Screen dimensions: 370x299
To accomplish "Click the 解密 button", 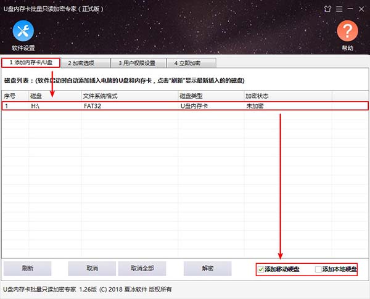I will [207, 269].
